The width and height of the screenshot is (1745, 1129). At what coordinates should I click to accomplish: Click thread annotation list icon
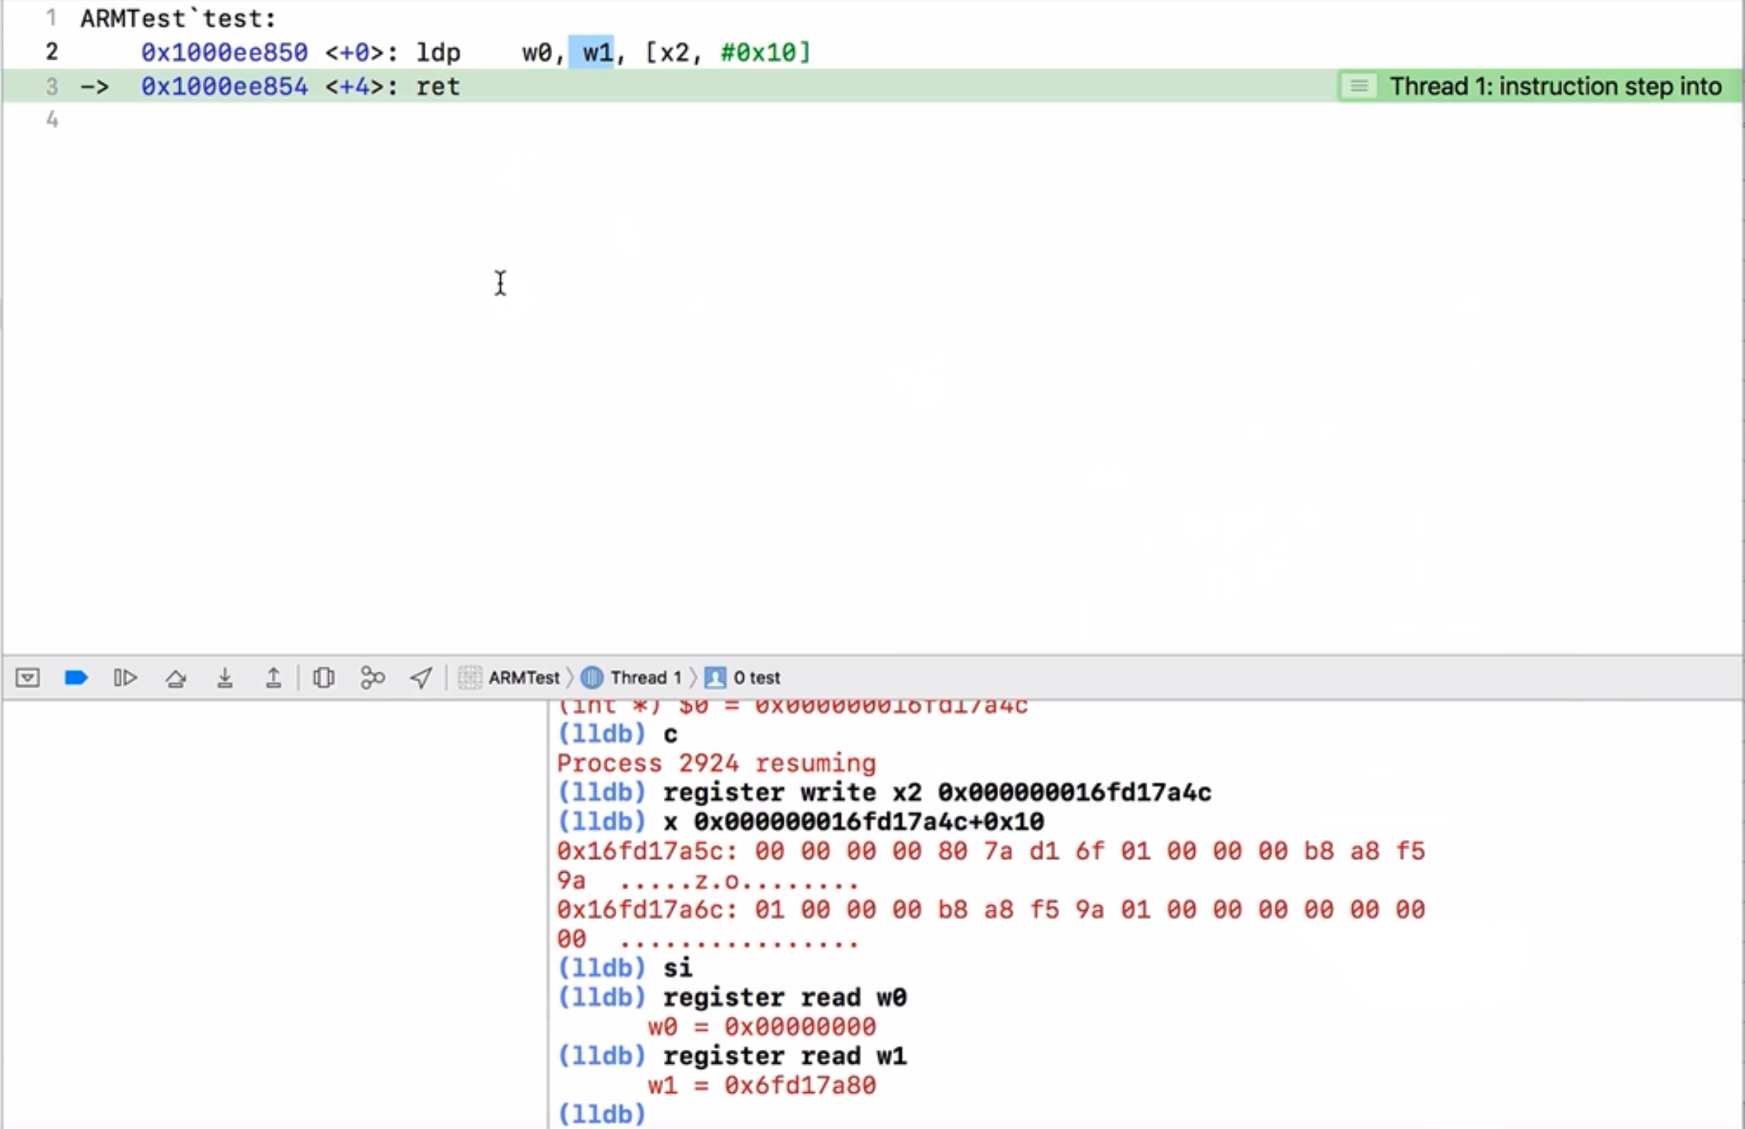pyautogui.click(x=1359, y=87)
